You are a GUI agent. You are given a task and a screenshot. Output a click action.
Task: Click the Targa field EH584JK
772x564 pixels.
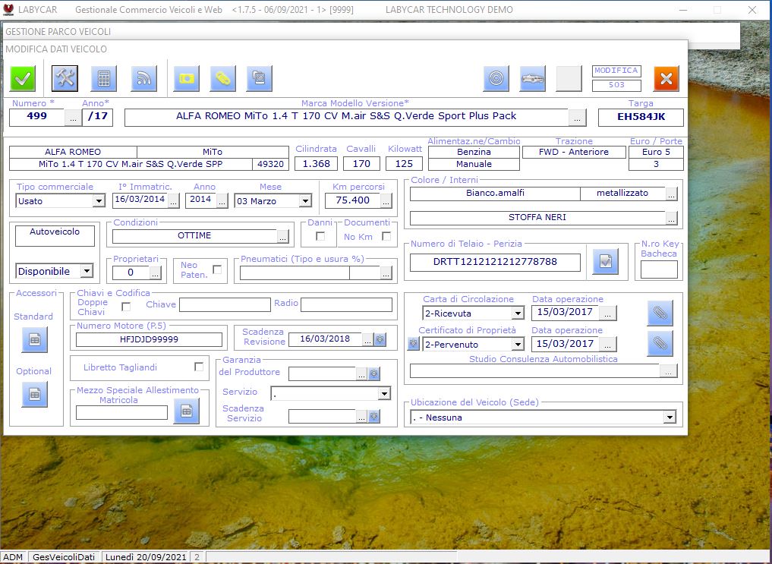(641, 117)
